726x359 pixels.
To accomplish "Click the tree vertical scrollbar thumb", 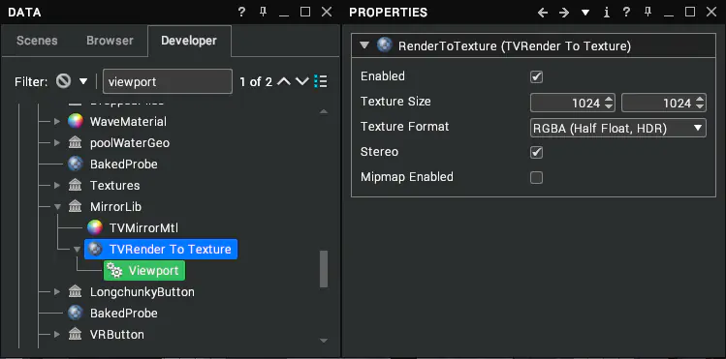I will pyautogui.click(x=324, y=269).
